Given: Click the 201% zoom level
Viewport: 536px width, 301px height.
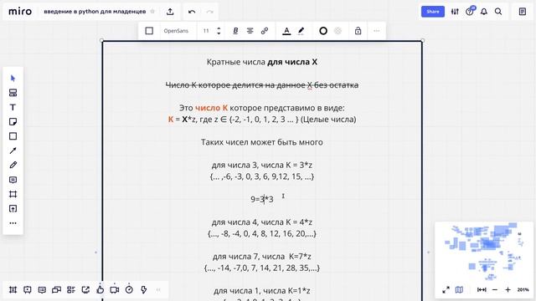Looking at the screenshot, I should click(x=523, y=290).
